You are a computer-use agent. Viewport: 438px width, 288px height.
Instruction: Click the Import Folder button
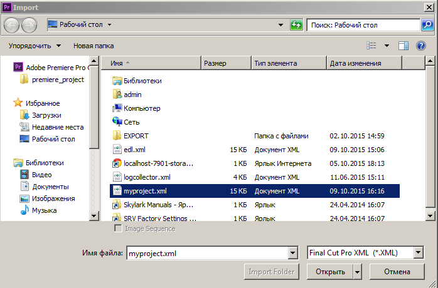point(272,272)
